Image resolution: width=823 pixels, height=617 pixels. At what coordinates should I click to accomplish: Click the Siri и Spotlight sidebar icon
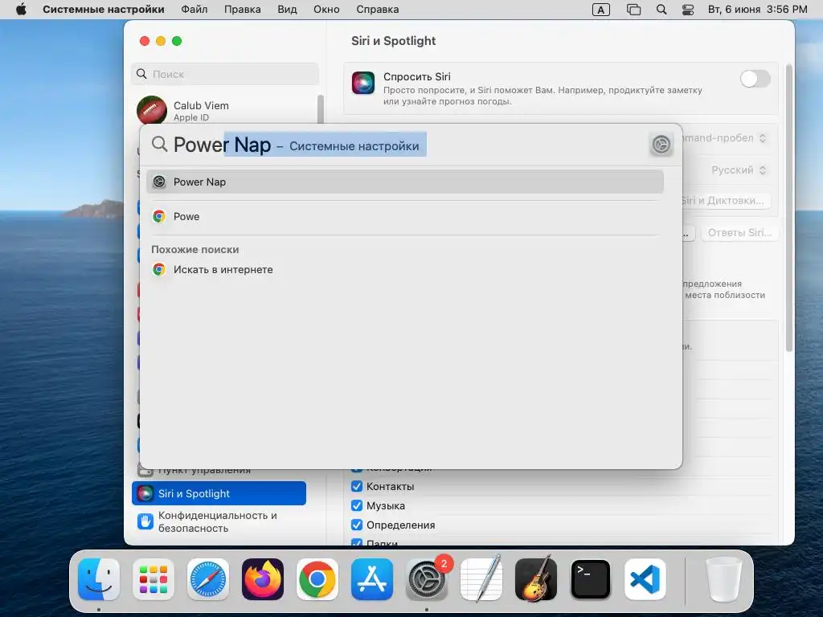tap(145, 493)
